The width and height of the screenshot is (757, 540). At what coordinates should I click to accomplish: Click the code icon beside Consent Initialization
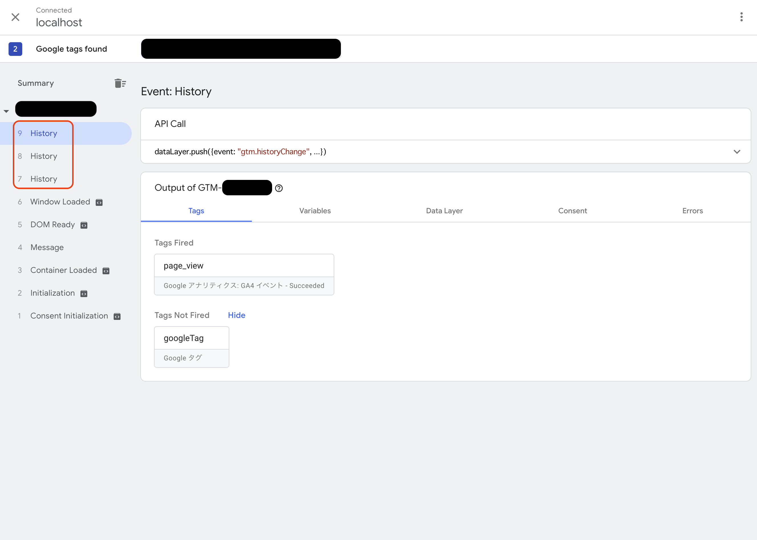point(117,316)
